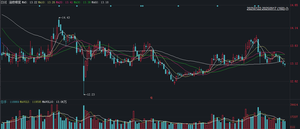Select the MAVOL5: 119595 label
The width and height of the screenshot is (300, 129).
[x=30, y=102]
